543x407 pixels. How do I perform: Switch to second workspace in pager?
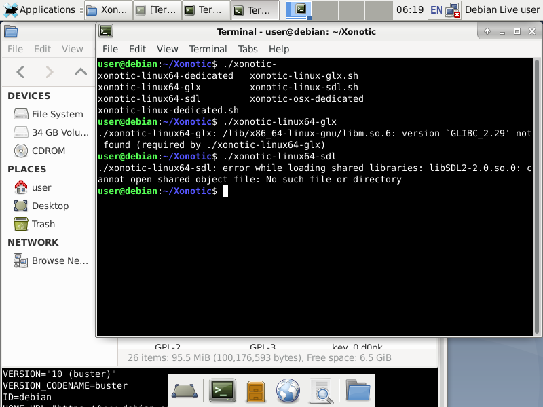[325, 10]
